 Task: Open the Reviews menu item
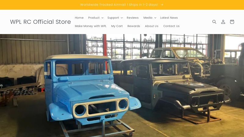tap(133, 18)
